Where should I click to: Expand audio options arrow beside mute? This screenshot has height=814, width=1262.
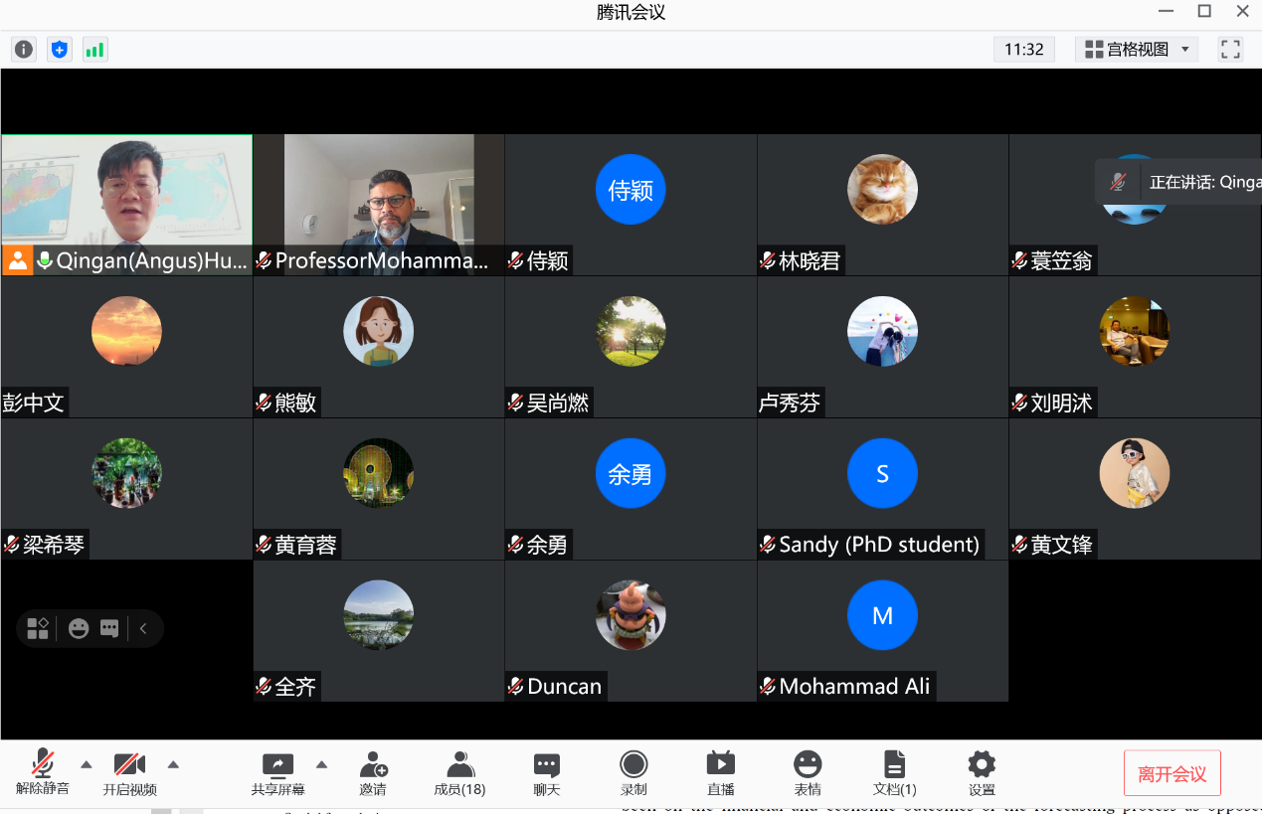pos(87,764)
